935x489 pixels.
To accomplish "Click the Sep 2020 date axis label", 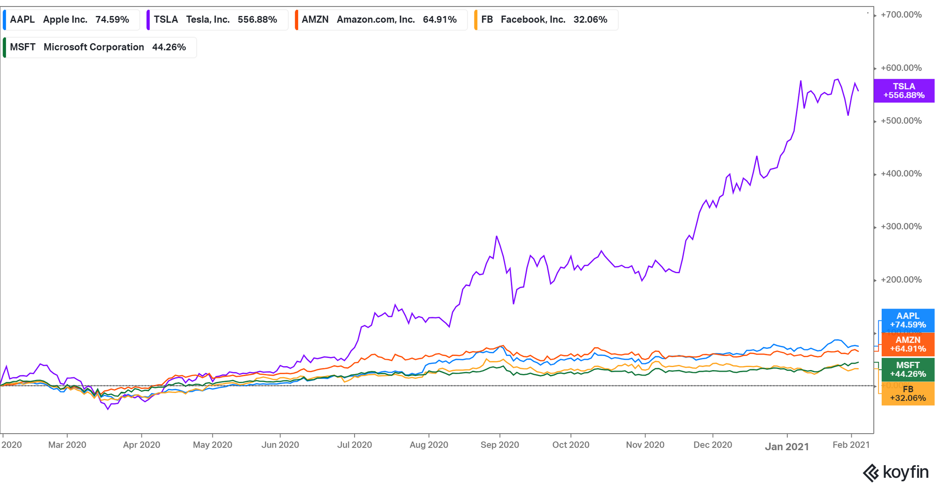I will coord(500,445).
